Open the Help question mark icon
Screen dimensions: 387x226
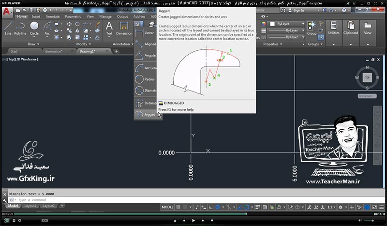(344, 10)
